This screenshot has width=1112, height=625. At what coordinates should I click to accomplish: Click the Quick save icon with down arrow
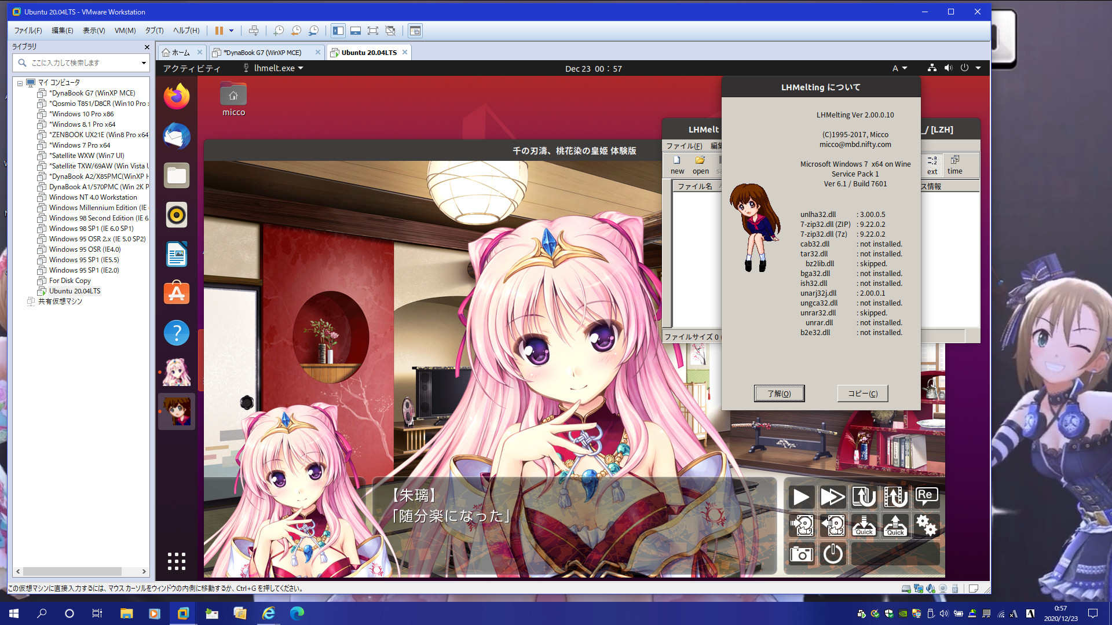pyautogui.click(x=864, y=525)
